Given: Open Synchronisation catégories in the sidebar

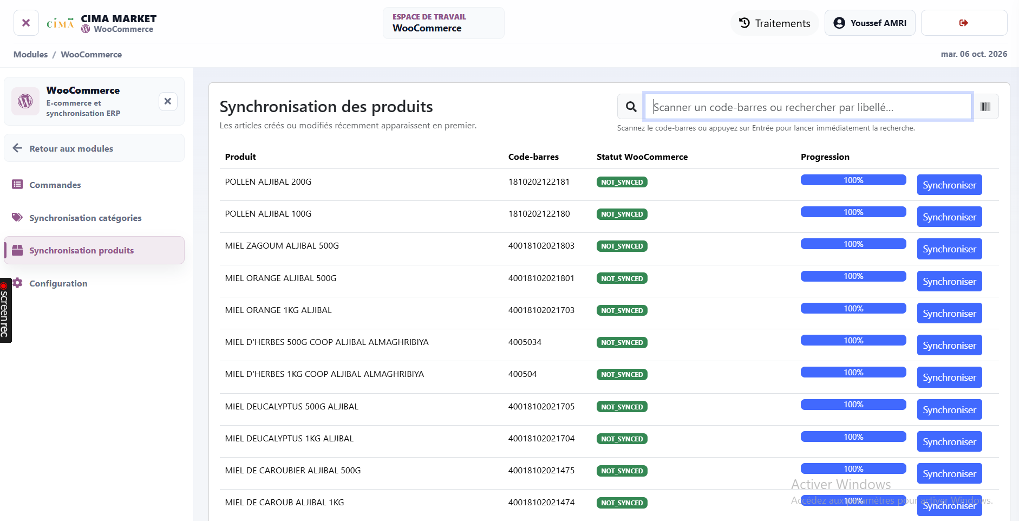Looking at the screenshot, I should click(x=94, y=218).
